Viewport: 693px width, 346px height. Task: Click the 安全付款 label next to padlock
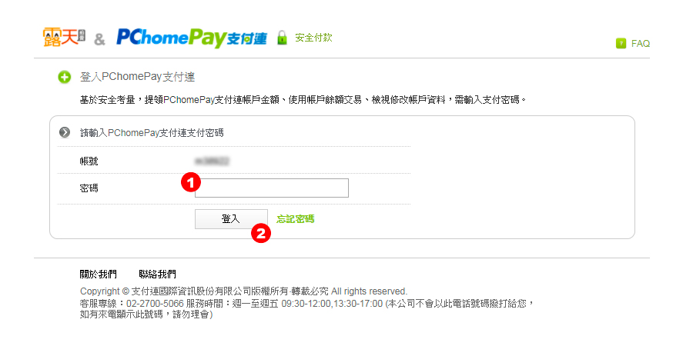click(x=313, y=38)
